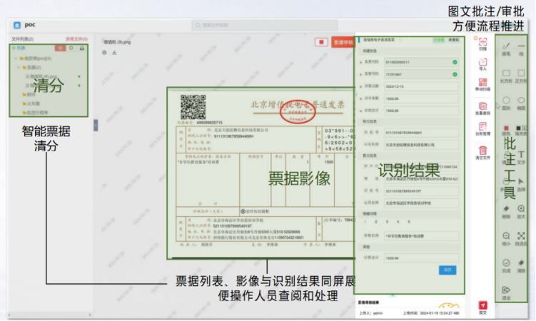
Task: Click the download icon under the filename
Action: point(114,53)
